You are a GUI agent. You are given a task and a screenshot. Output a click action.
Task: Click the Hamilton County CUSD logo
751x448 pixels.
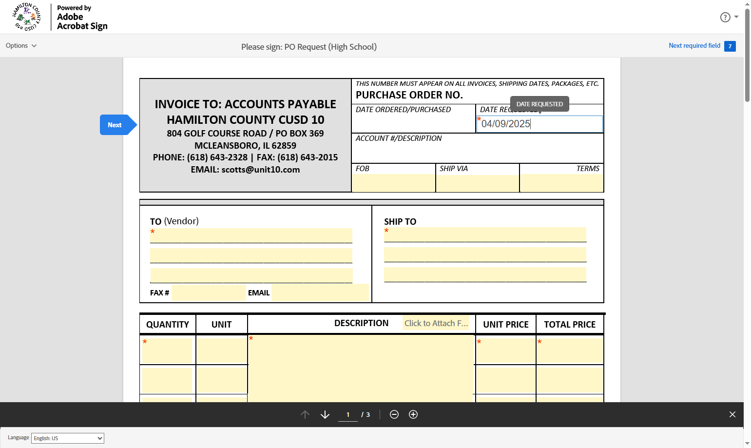point(26,17)
